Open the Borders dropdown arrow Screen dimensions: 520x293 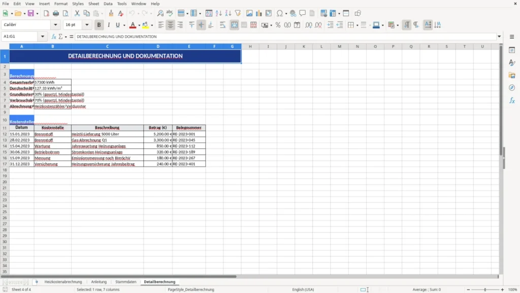357,25
